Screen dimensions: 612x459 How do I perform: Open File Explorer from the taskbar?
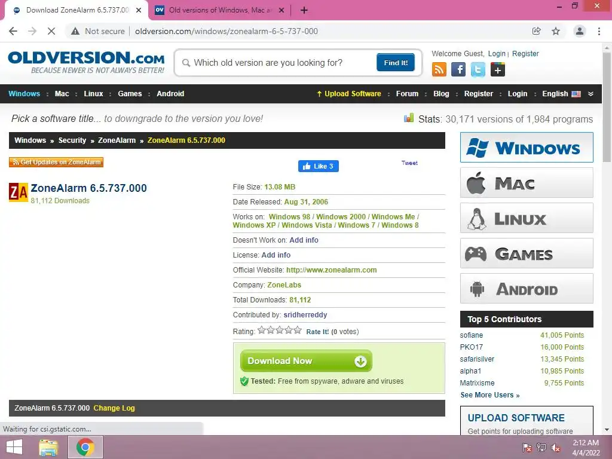48,447
